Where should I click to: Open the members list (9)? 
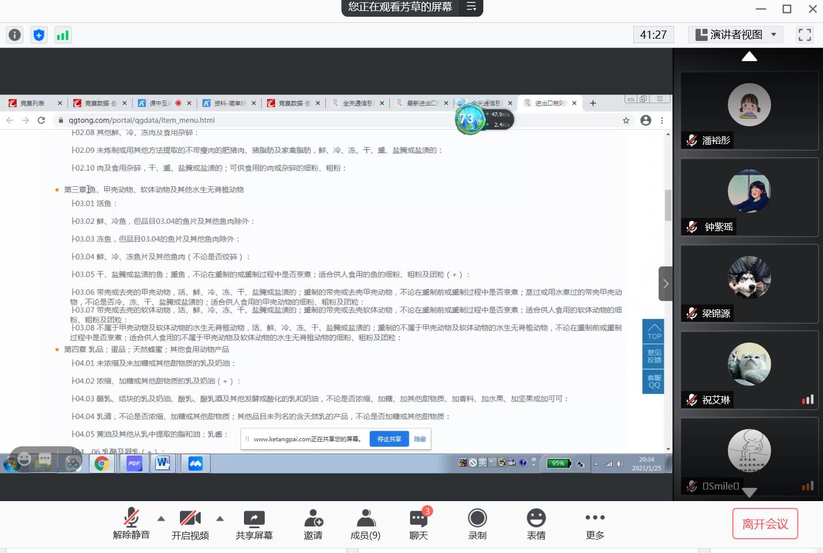point(365,524)
